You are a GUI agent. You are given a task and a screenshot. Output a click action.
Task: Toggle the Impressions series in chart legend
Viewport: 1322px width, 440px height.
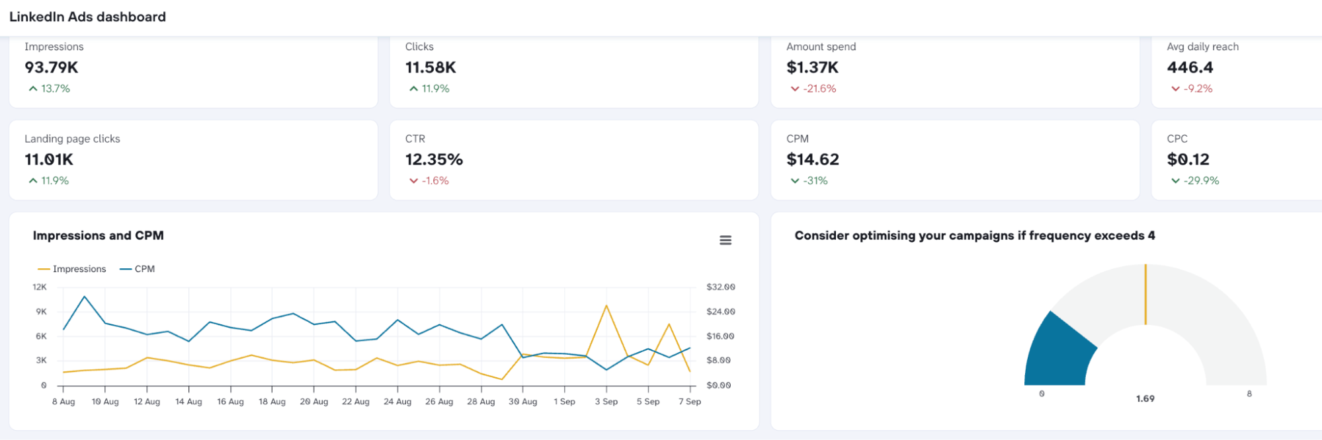point(72,269)
